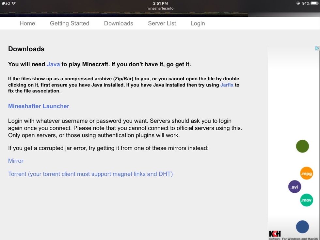Open the Torrent magnet link

point(90,174)
